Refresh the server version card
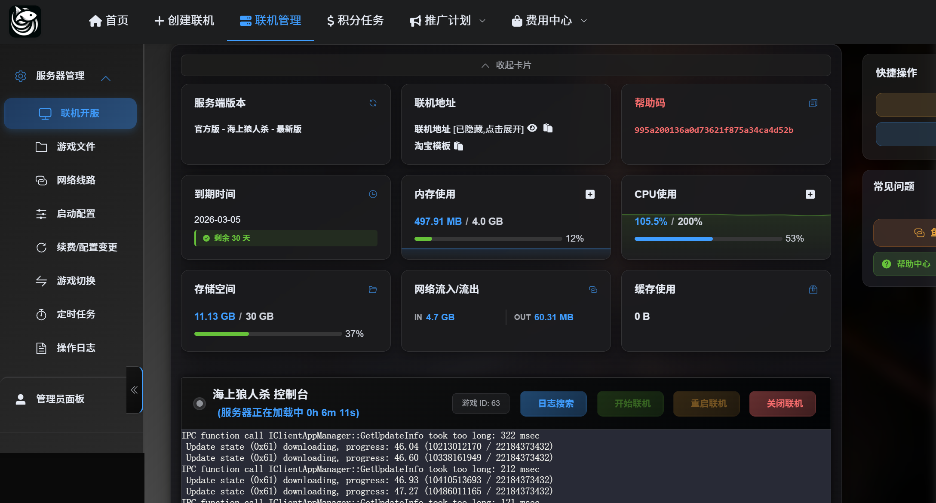936x503 pixels. tap(373, 103)
